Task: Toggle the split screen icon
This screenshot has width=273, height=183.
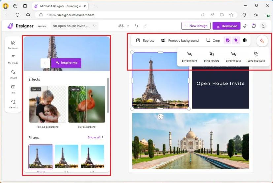Action: coord(222,15)
